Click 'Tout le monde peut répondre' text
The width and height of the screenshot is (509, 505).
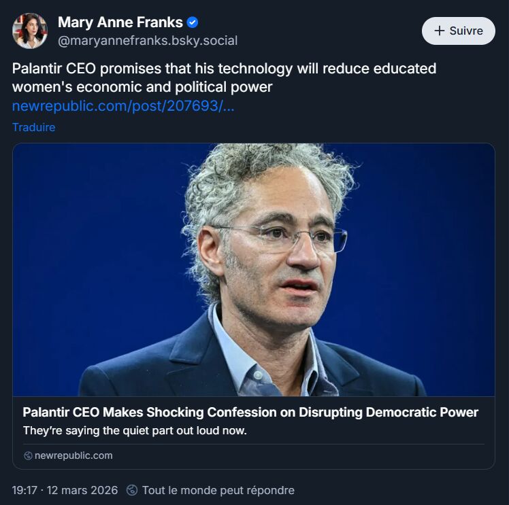(x=218, y=490)
